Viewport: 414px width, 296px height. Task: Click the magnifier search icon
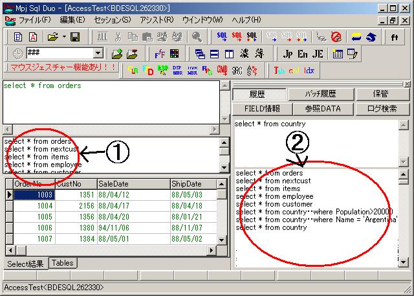pyautogui.click(x=197, y=37)
